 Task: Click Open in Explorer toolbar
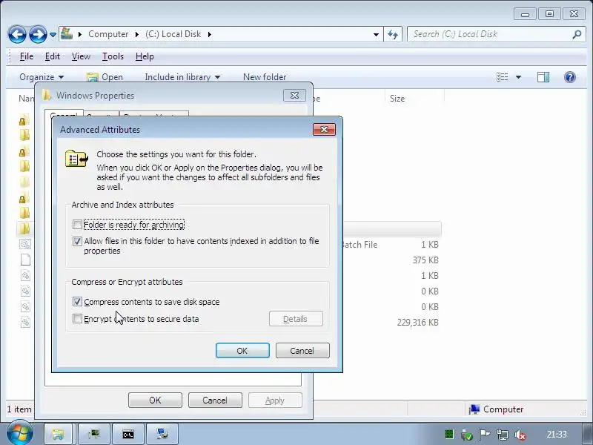105,77
